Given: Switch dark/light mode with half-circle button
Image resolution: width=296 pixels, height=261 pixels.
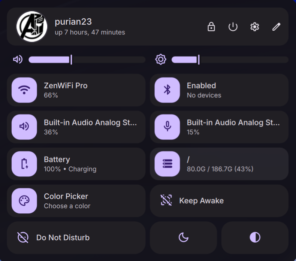Looking at the screenshot, I should [255, 238].
